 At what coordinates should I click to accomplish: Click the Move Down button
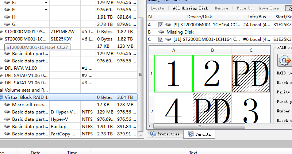pyautogui.click(x=269, y=8)
